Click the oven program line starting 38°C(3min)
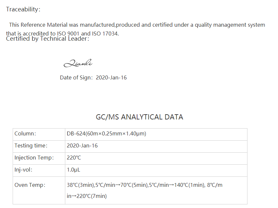 pos(145,185)
